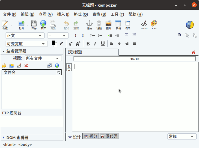Viewport: 199px width, 148px height.
Task: Open the CSS editor icon
Action: (154, 25)
